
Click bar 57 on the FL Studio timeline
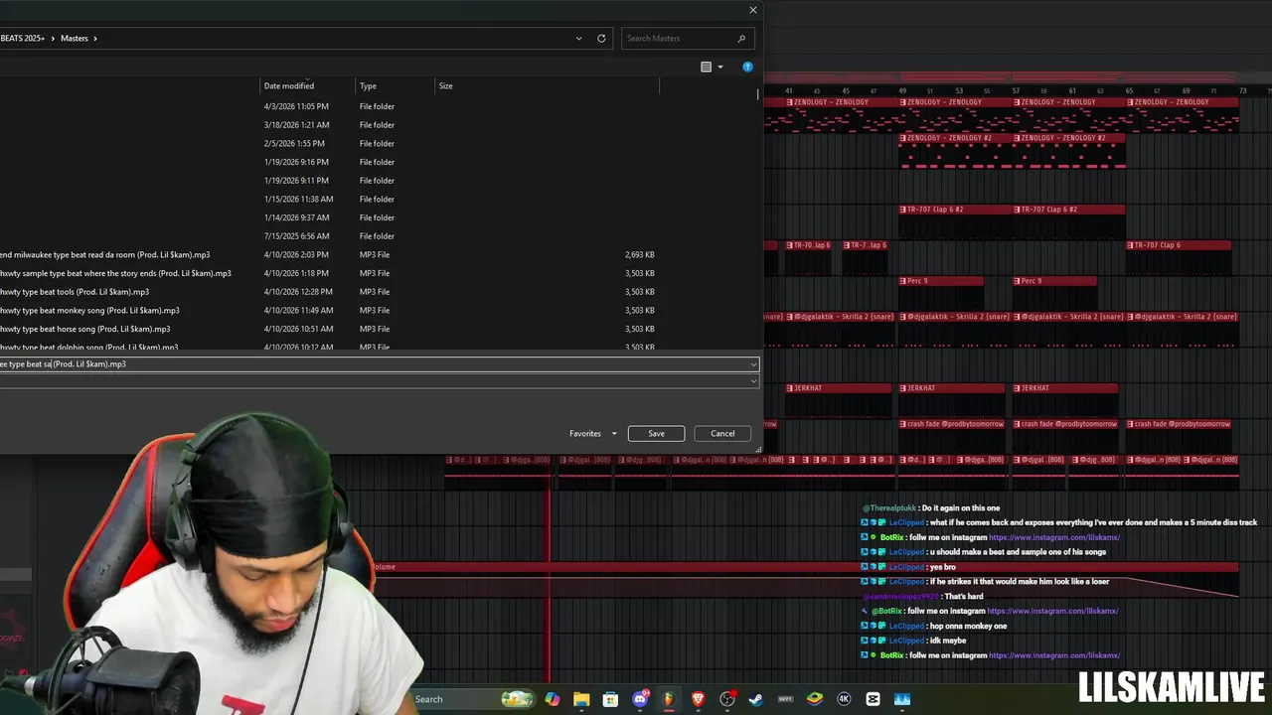tap(1016, 90)
